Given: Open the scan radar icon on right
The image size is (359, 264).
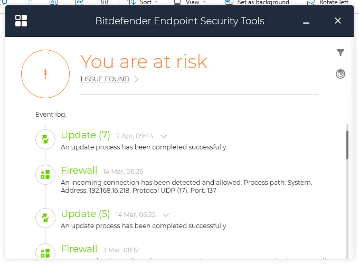Looking at the screenshot, I should (x=341, y=74).
